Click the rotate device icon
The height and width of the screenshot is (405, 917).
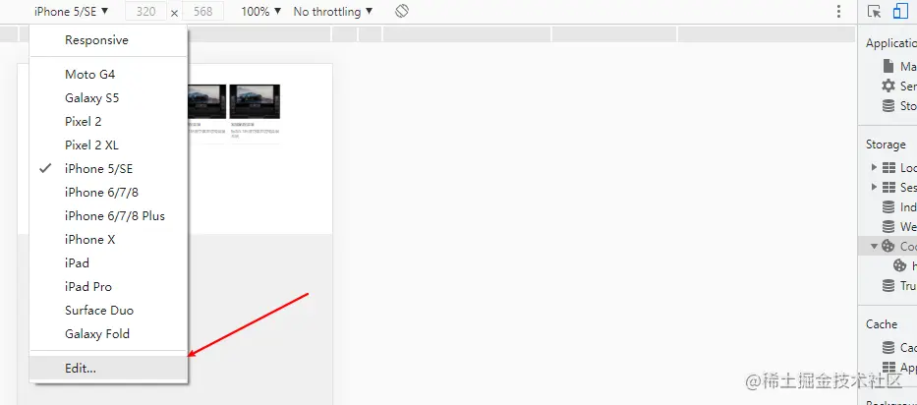pos(402,11)
